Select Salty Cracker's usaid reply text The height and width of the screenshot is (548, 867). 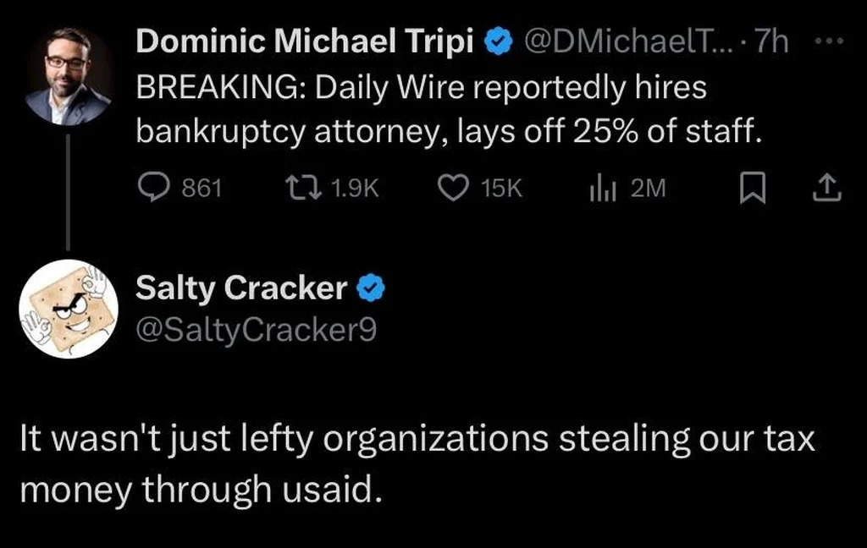pos(417,465)
